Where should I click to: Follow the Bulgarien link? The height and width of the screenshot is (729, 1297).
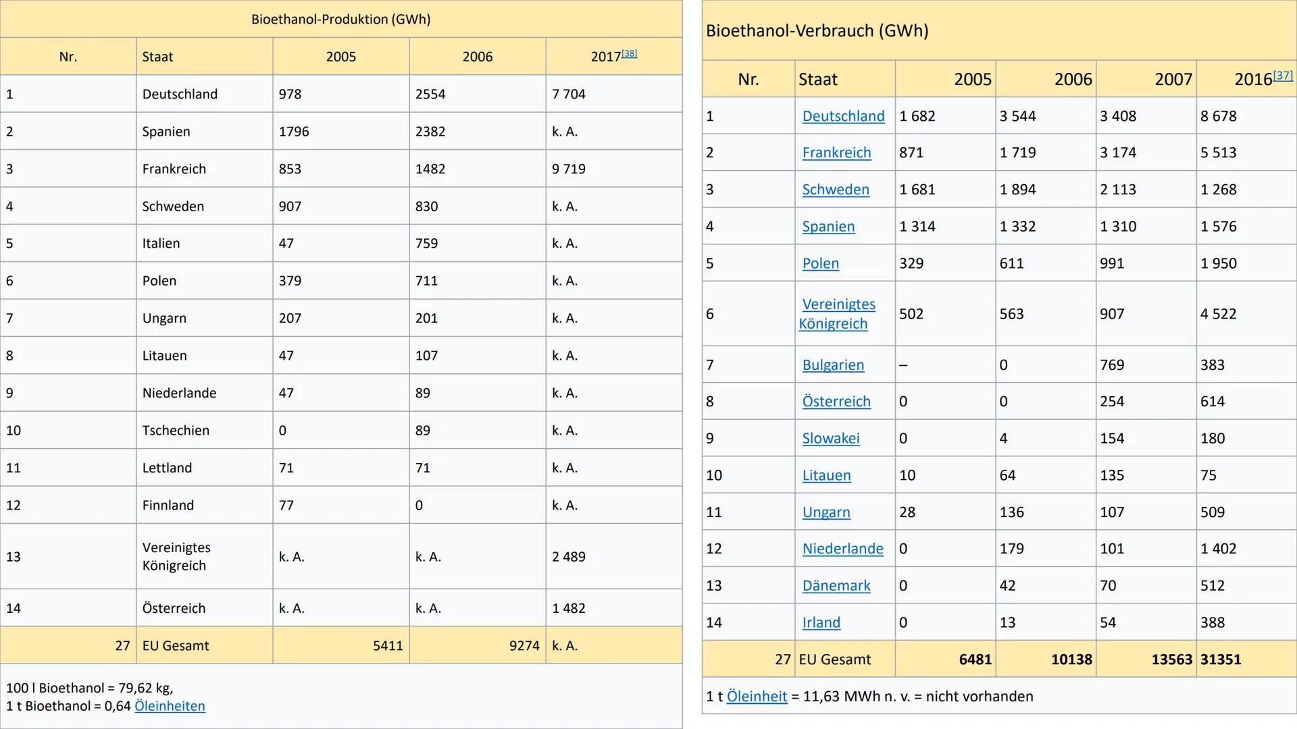pyautogui.click(x=833, y=365)
